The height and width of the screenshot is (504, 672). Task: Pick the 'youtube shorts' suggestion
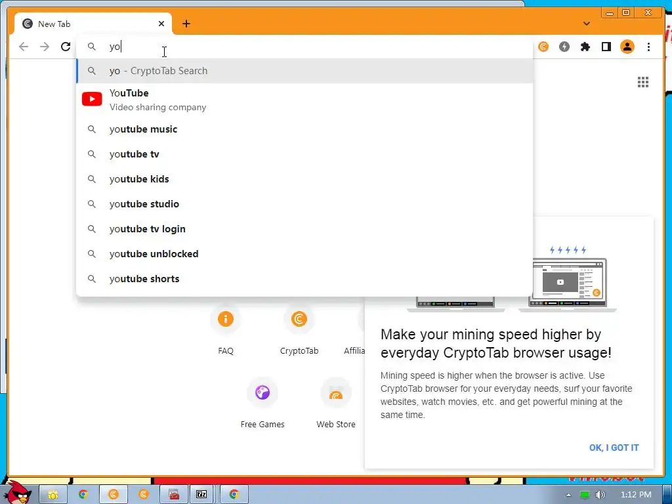(304, 279)
